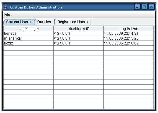
Task: Close the Custom Duties Administration window
Action: [151, 7]
